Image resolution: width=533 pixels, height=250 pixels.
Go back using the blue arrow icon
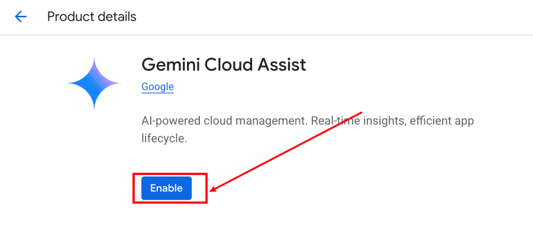tap(20, 17)
